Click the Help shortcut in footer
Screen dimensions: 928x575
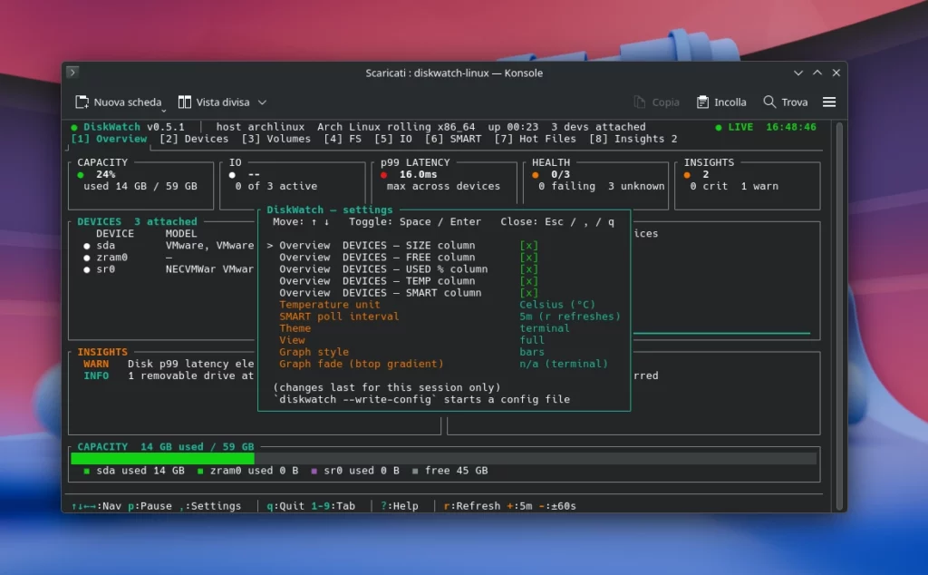[400, 506]
